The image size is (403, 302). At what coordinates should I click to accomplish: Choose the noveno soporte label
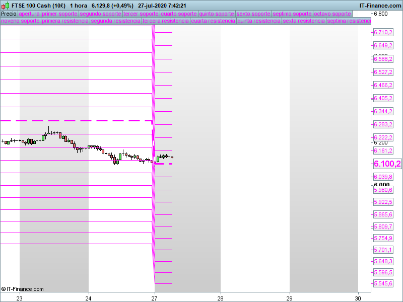coord(21,21)
